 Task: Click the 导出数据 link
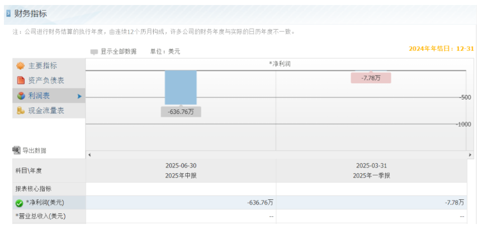point(34,150)
